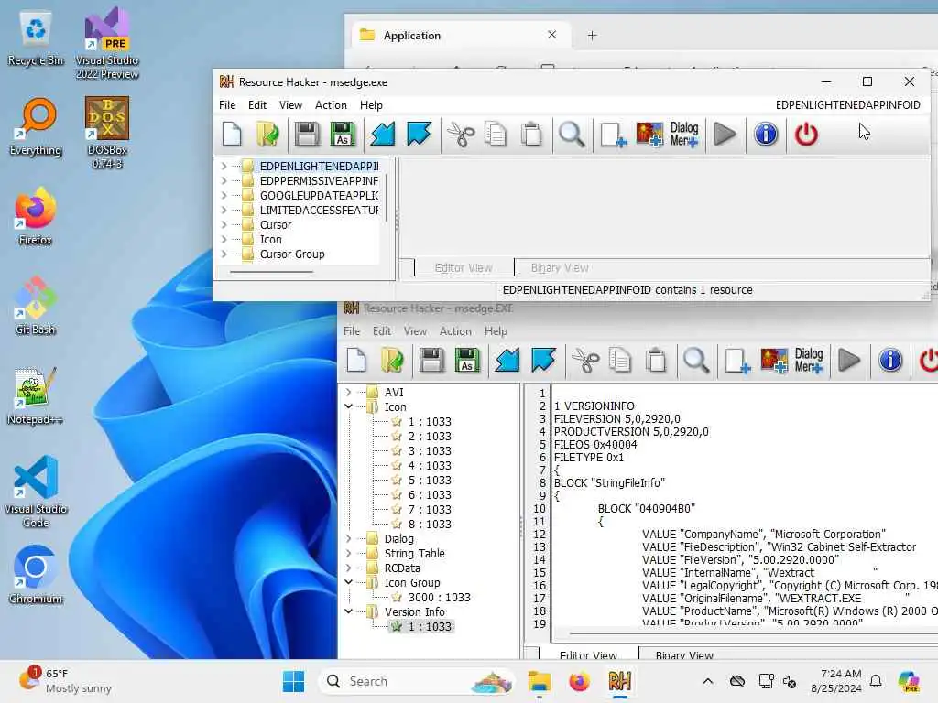Viewport: 938px width, 703px height.
Task: Click blue Info icon in front window
Action: tap(766, 134)
